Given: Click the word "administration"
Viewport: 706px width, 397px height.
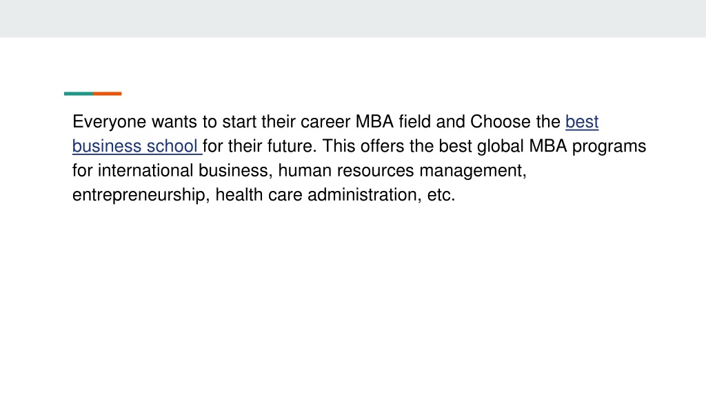Looking at the screenshot, I should (364, 195).
